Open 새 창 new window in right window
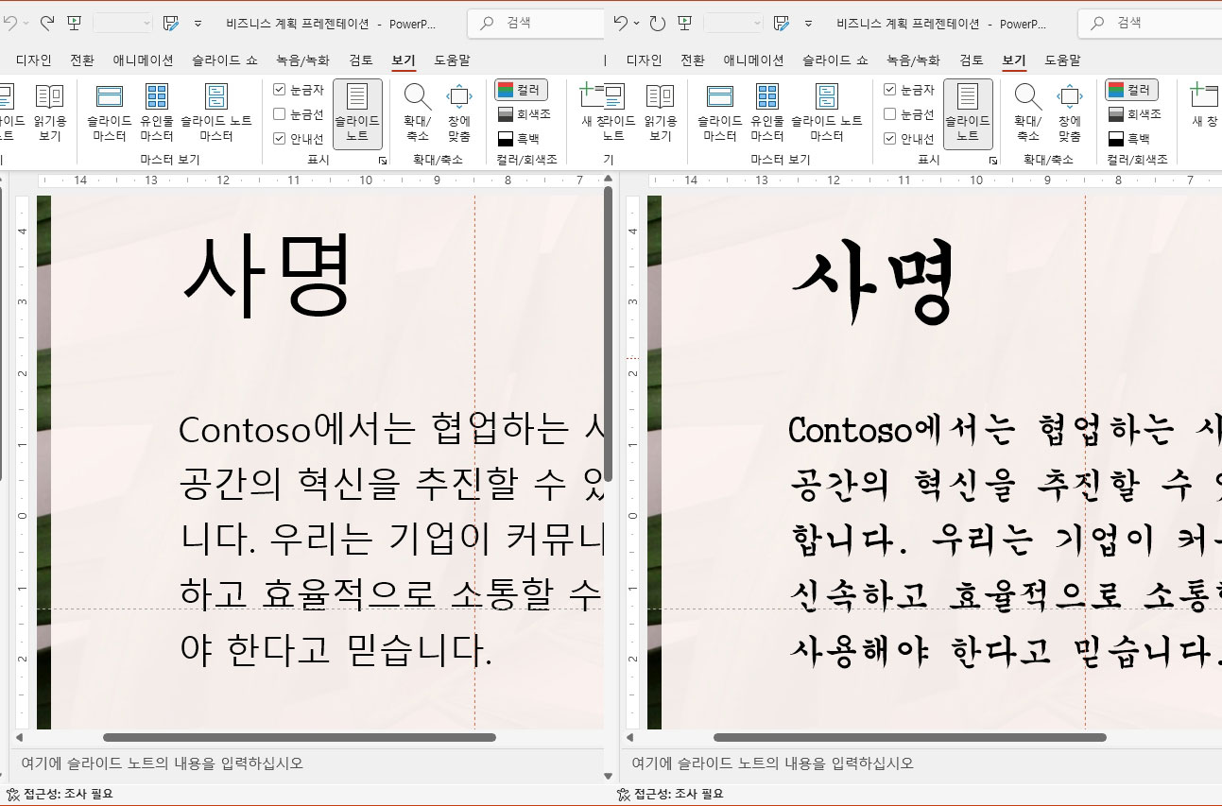 click(1204, 106)
